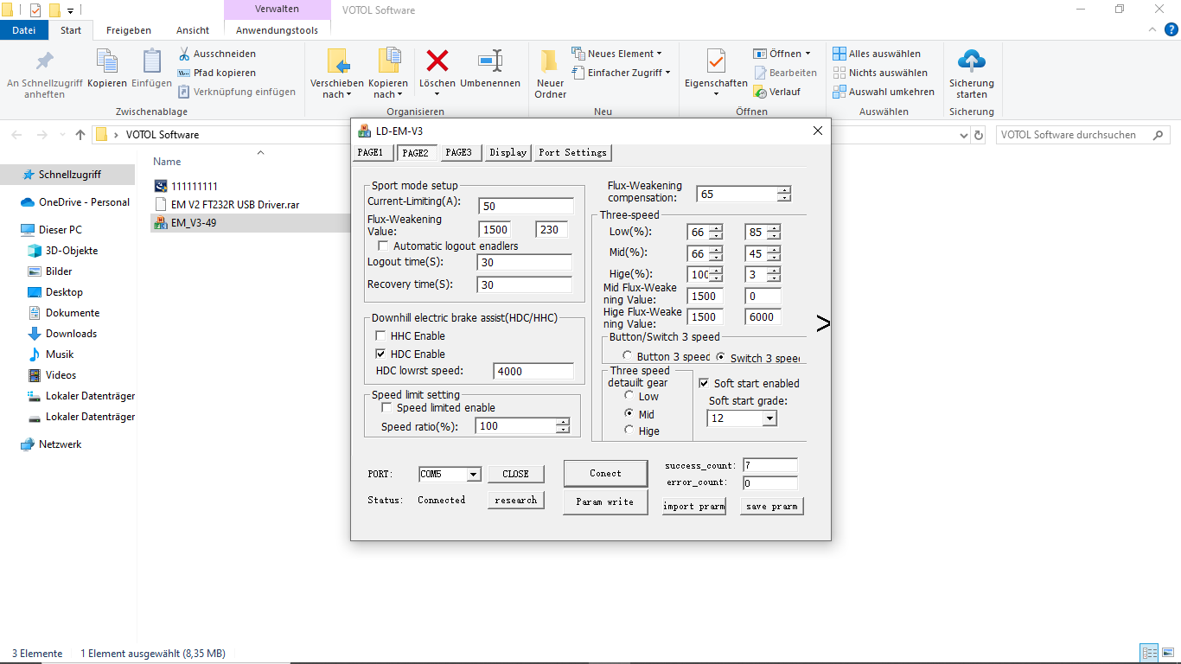This screenshot has height=664, width=1181.
Task: Click the refresh icon beside address bar
Action: pyautogui.click(x=979, y=136)
